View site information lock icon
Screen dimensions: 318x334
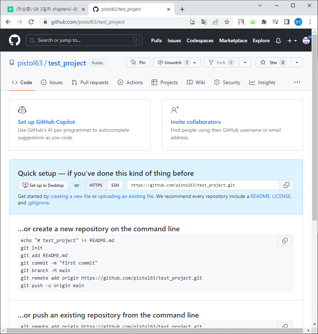(45, 22)
